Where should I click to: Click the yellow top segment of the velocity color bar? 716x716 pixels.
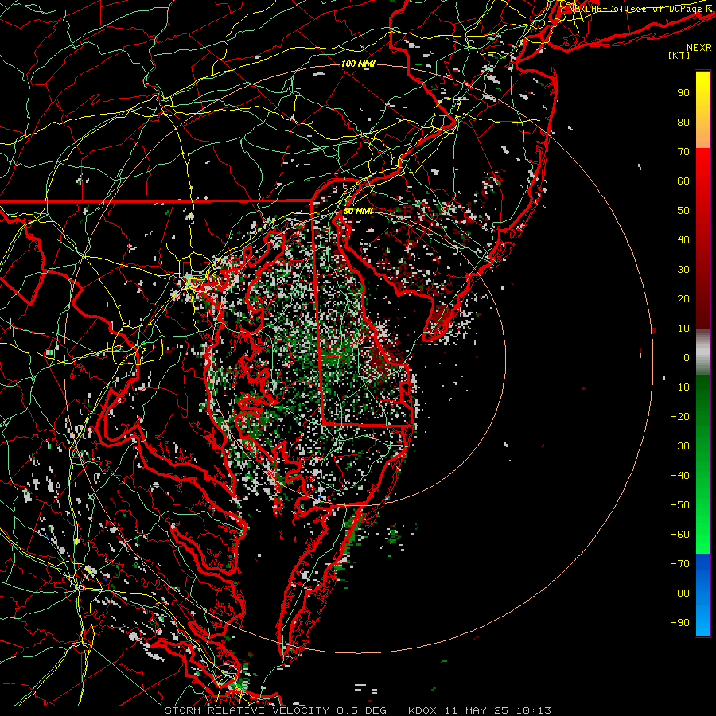click(x=702, y=110)
